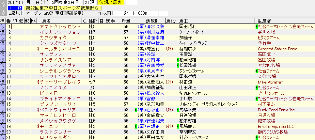This screenshot has height=140, width=315.
Task: Click breeder 静内フジカワ牧場
Action: 273,132
